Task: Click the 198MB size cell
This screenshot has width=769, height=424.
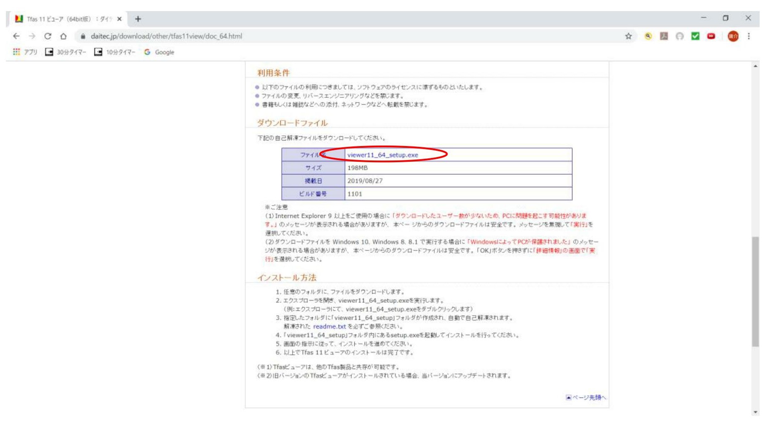Action: point(458,168)
